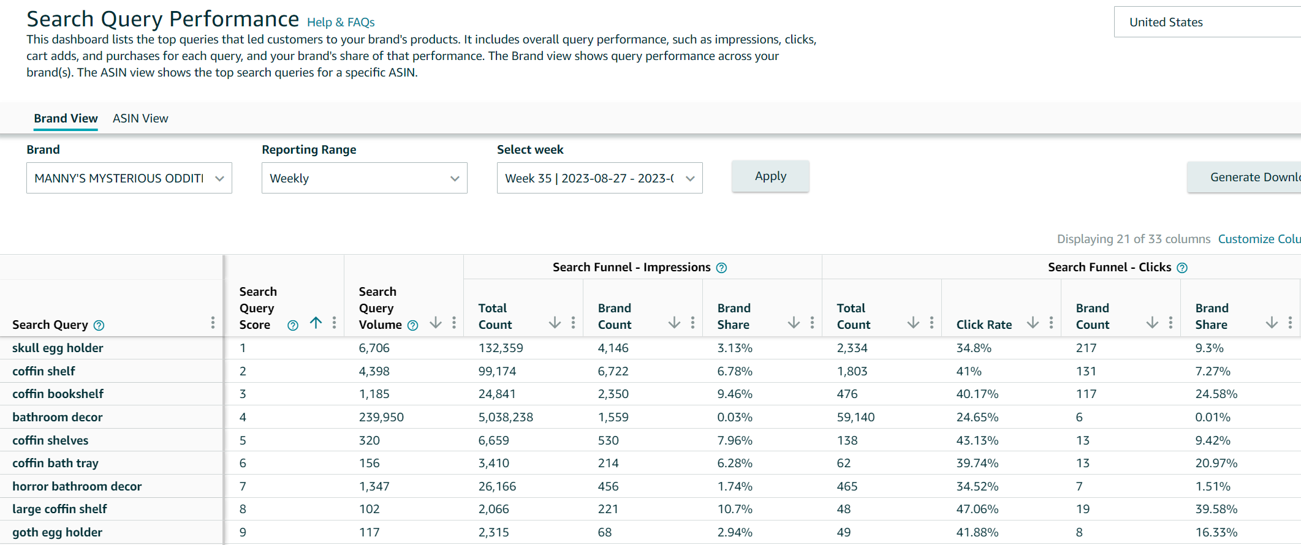Sort ascending by Search Query Score arrow
This screenshot has width=1301, height=545.
pos(316,323)
